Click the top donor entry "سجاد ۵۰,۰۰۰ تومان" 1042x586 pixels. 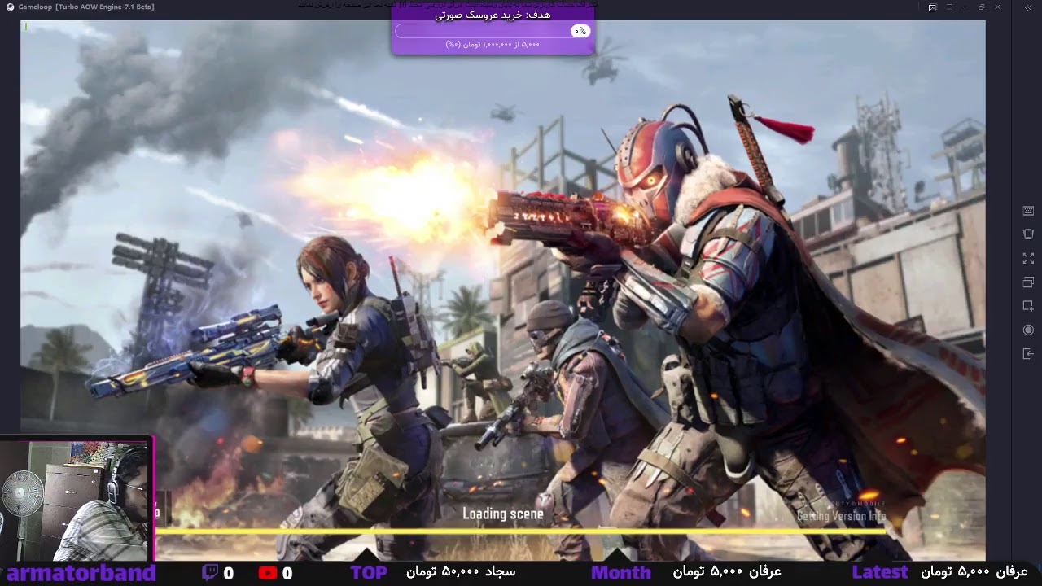461,573
